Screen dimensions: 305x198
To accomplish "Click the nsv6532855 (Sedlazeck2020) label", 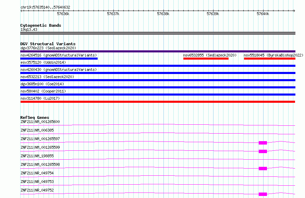I will 210,55.
